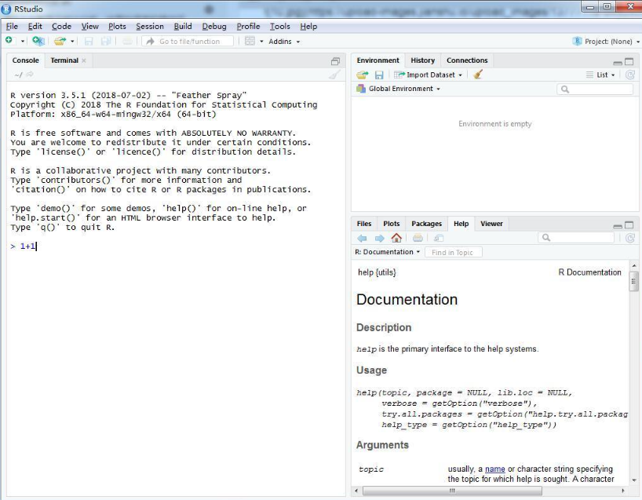The image size is (642, 500).
Task: Switch to the Files tab
Action: [x=363, y=224]
